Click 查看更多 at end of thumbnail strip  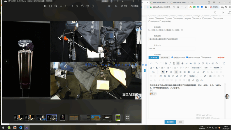coord(128,117)
